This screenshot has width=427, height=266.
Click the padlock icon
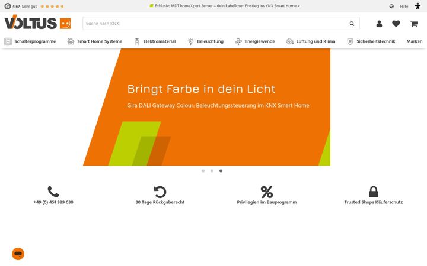point(374,192)
